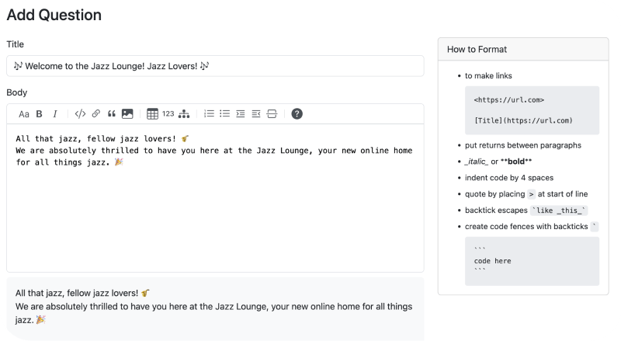Increase indent of the text

coord(241,113)
